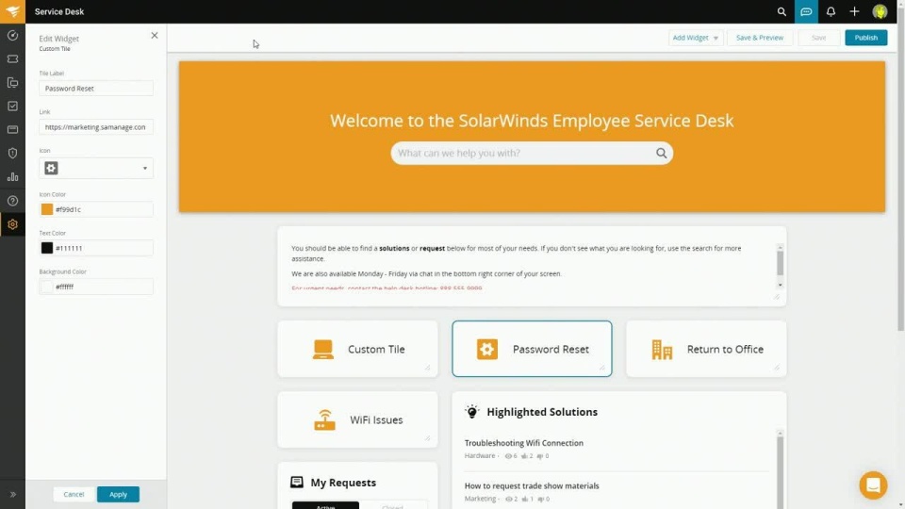Grab resize handle on Password Reset tile
This screenshot has height=509, width=905.
(x=602, y=367)
